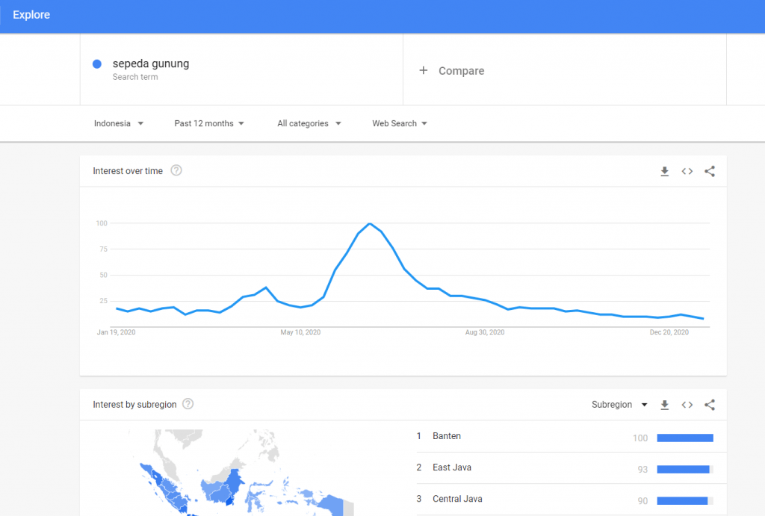Open the Indonesia country dropdown
Viewport: 765px width, 516px height.
pyautogui.click(x=119, y=123)
